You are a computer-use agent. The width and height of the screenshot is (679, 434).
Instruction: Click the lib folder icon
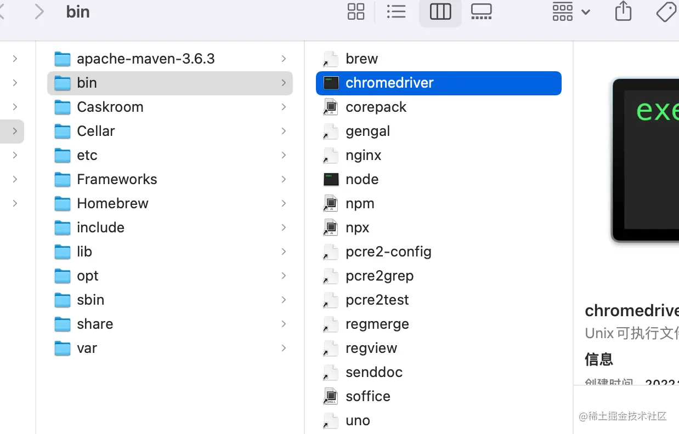tap(63, 252)
